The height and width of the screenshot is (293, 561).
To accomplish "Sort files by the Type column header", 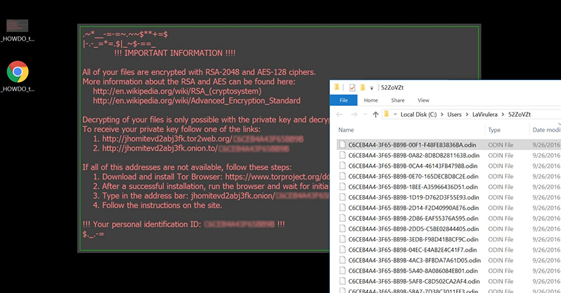I will tap(494, 130).
